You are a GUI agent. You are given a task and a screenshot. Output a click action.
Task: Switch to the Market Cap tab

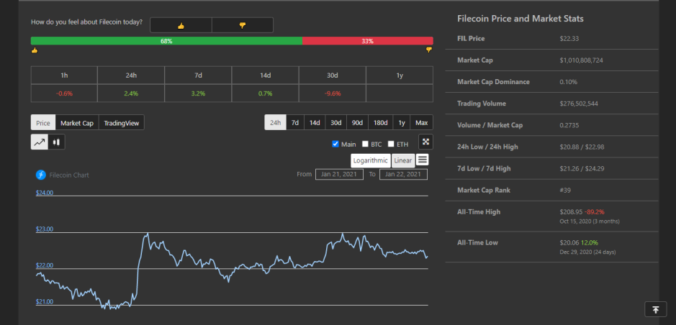pyautogui.click(x=77, y=123)
